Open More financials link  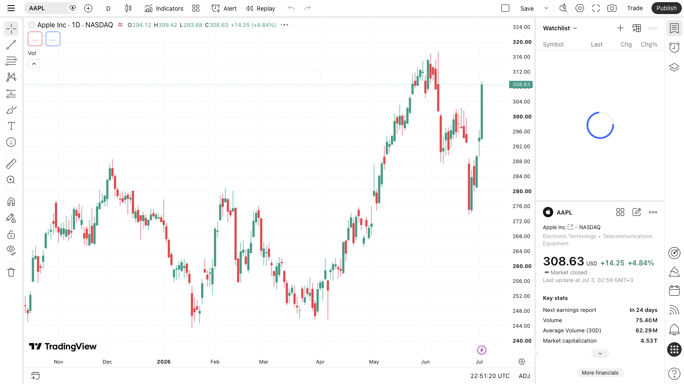600,372
